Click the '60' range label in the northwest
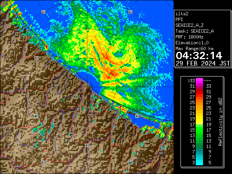The image size is (232, 174). 43,12
